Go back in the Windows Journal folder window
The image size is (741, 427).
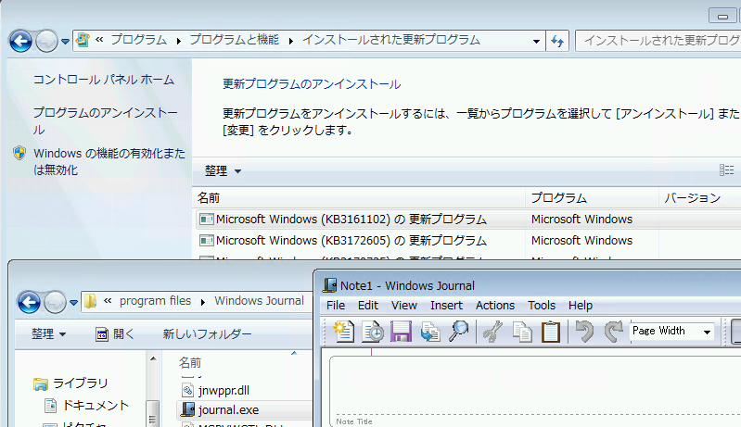29,303
